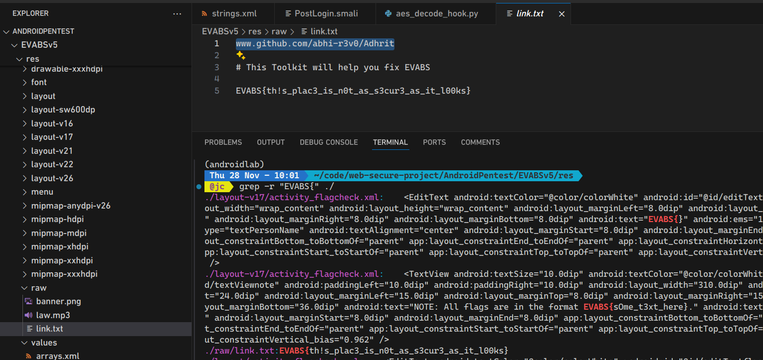Click the aes_decode_hook.py Python icon
763x360 pixels.
(388, 14)
